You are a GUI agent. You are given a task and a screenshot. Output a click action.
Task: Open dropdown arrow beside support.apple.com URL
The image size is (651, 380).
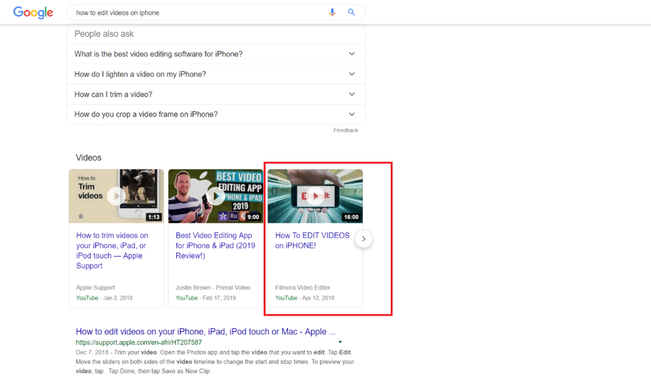pyautogui.click(x=340, y=343)
